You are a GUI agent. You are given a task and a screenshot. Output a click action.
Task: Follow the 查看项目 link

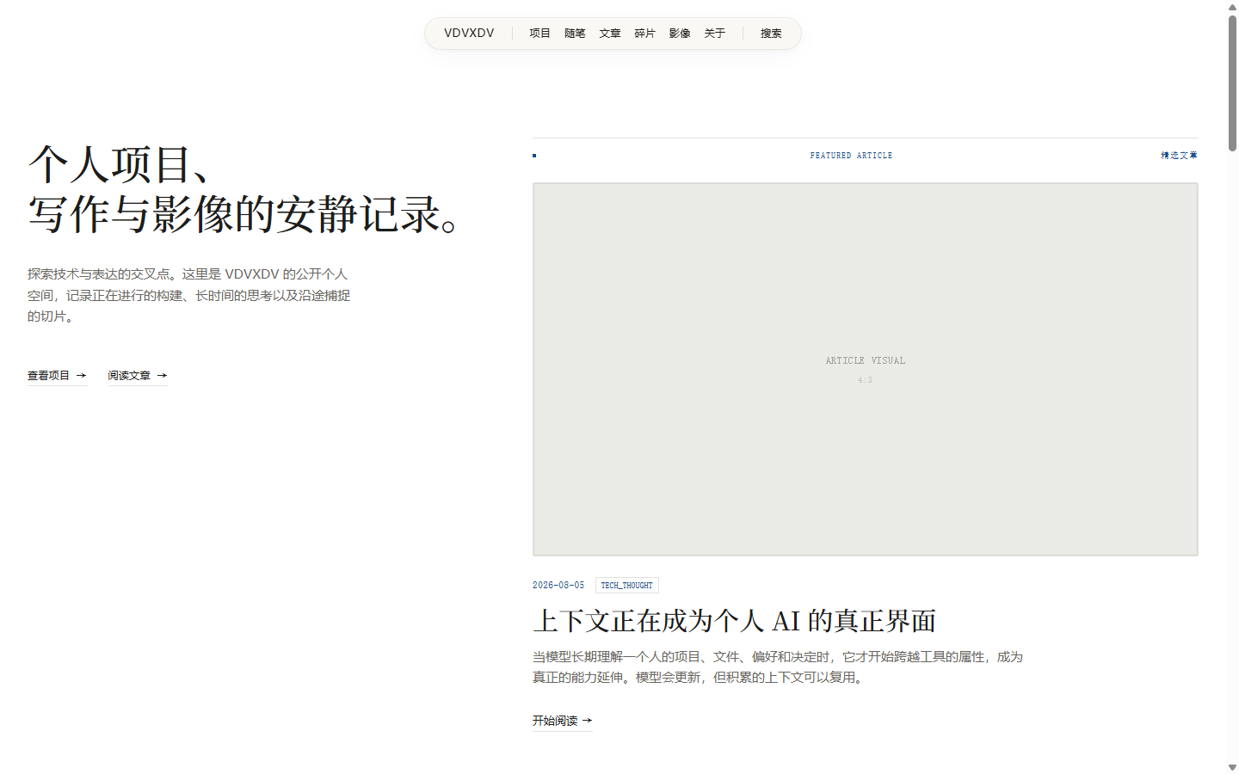coord(57,376)
